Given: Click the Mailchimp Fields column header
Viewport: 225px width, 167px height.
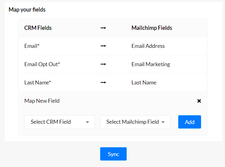Looking at the screenshot, I should tap(152, 28).
